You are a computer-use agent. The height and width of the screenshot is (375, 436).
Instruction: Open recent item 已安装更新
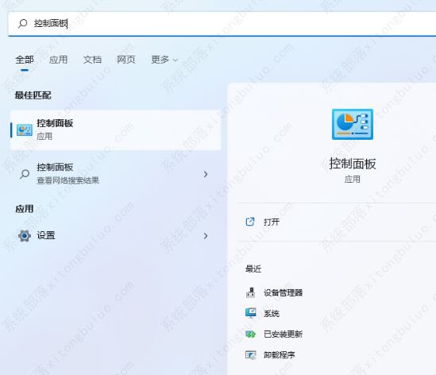tap(283, 334)
